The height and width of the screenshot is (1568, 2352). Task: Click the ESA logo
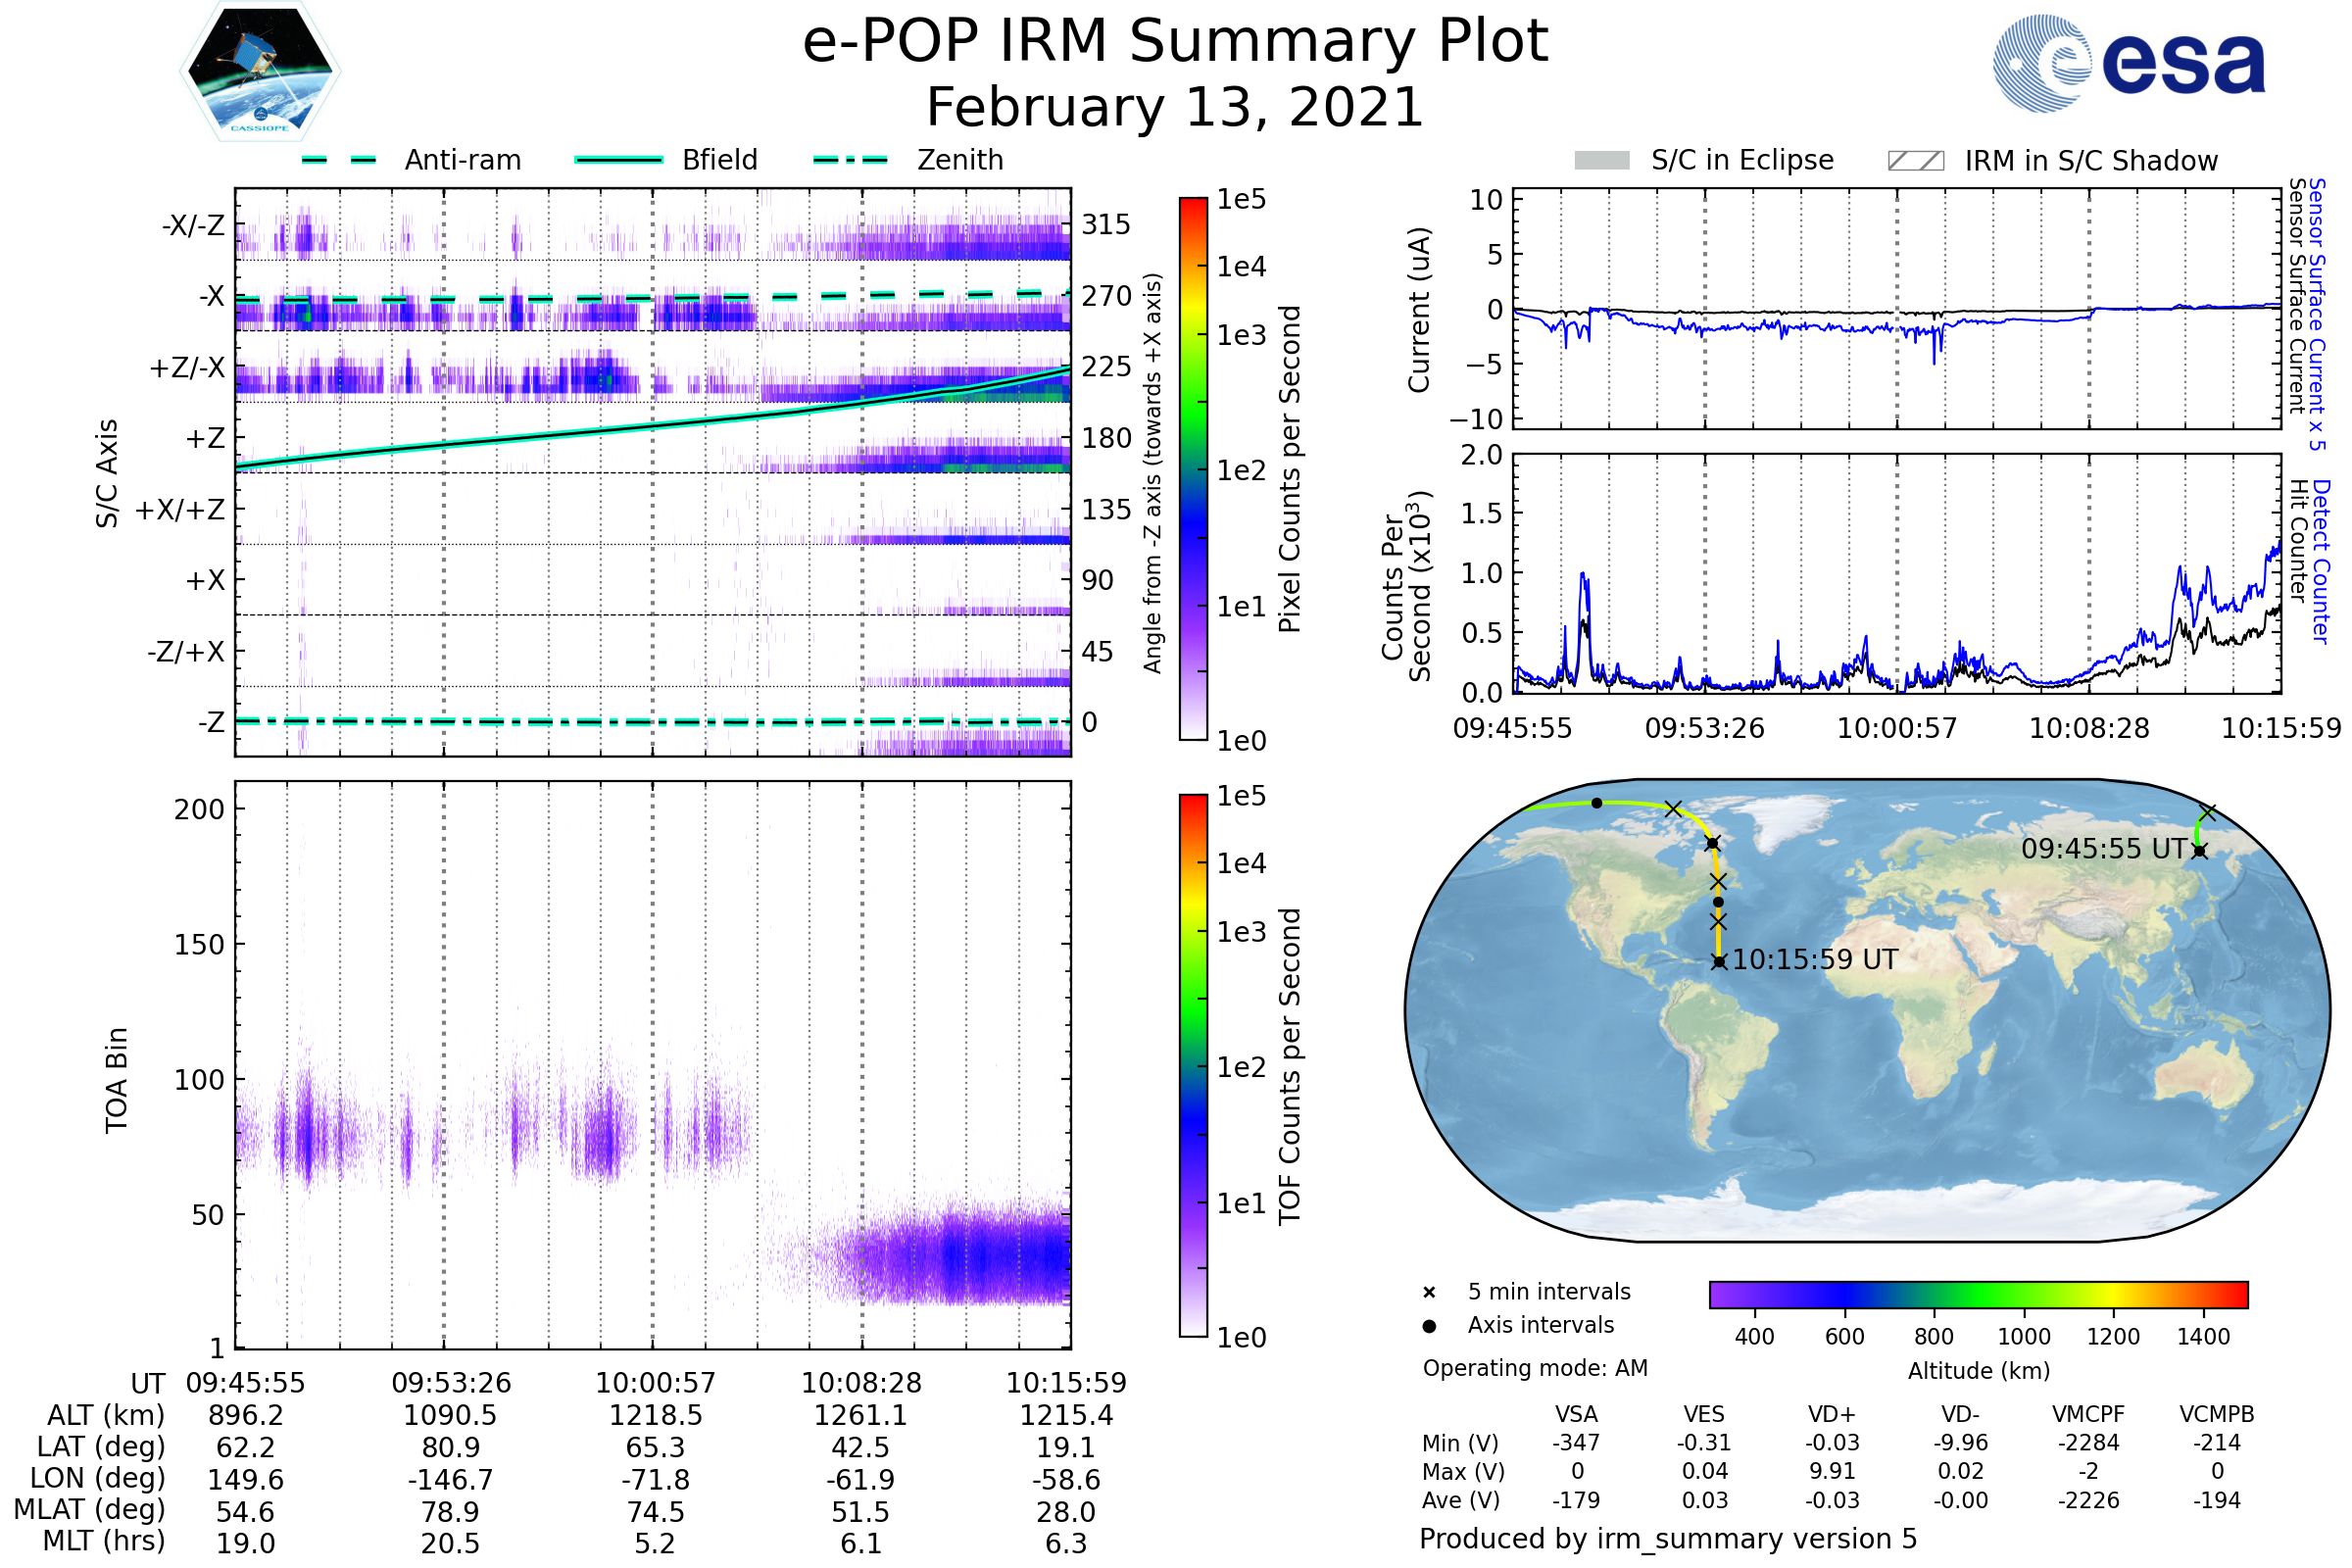(x=2129, y=64)
